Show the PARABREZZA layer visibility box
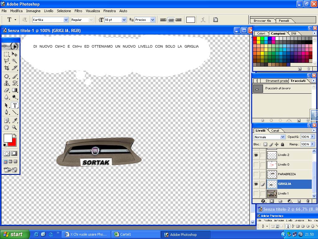The height and width of the screenshot is (239, 318). [256, 174]
